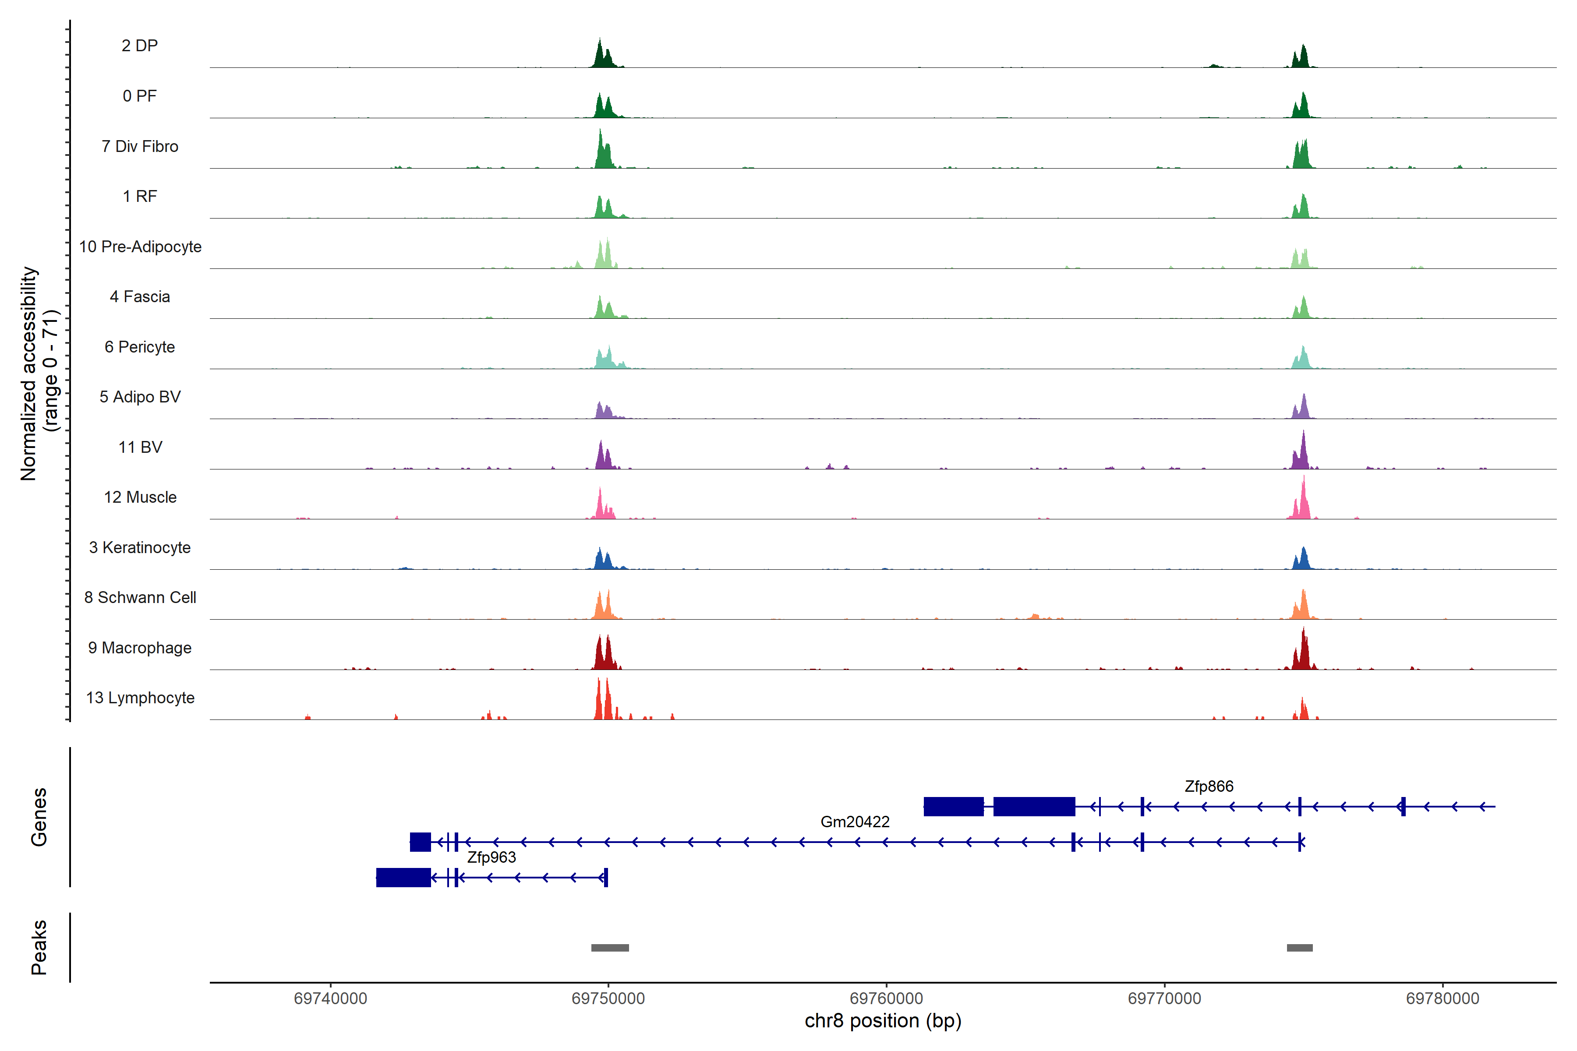The image size is (1577, 1051).
Task: Click the left gray peak bar
Action: coord(609,948)
